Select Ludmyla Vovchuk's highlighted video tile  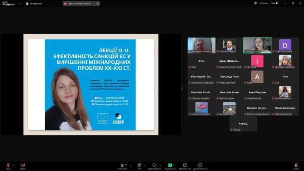(257, 46)
